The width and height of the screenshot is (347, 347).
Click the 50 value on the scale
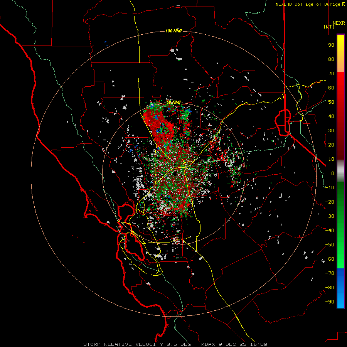[x=331, y=102]
